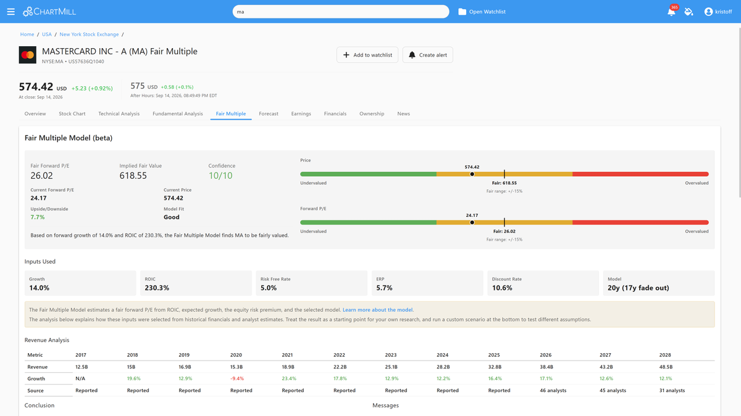The height and width of the screenshot is (416, 741).
Task: Switch to the Technical Analysis tab
Action: (x=119, y=114)
